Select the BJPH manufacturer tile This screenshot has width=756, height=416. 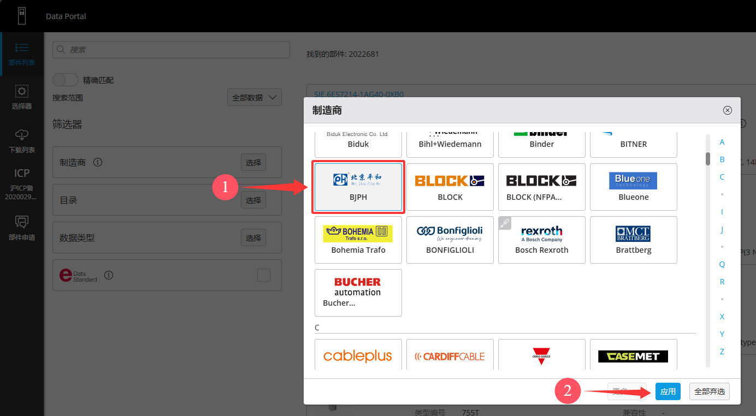tap(358, 187)
